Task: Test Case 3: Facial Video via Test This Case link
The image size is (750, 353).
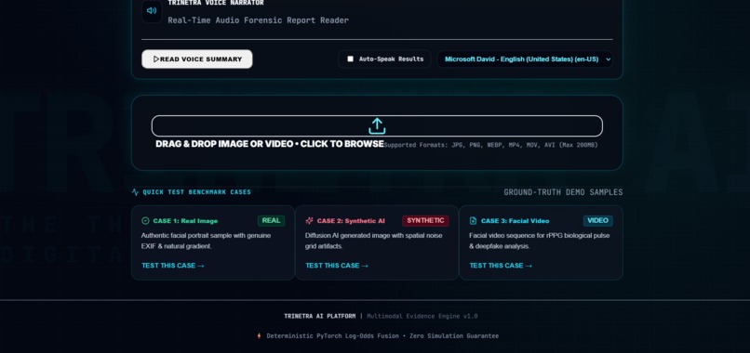Action: 501,266
